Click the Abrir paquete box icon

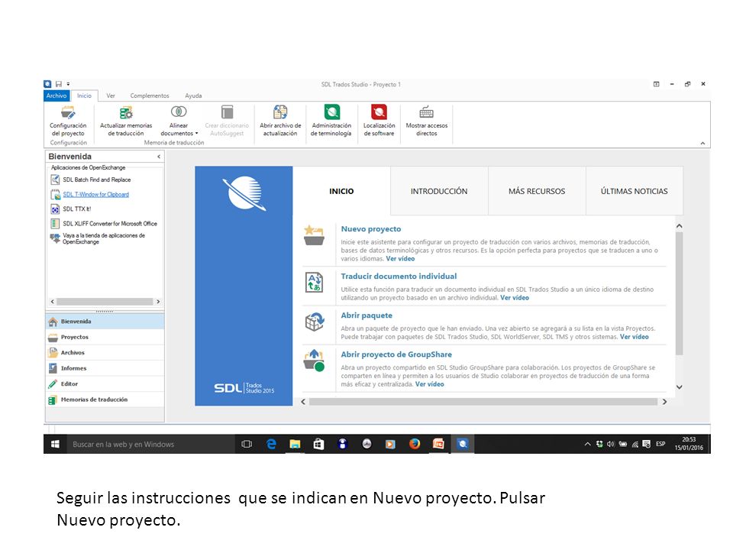coord(315,322)
